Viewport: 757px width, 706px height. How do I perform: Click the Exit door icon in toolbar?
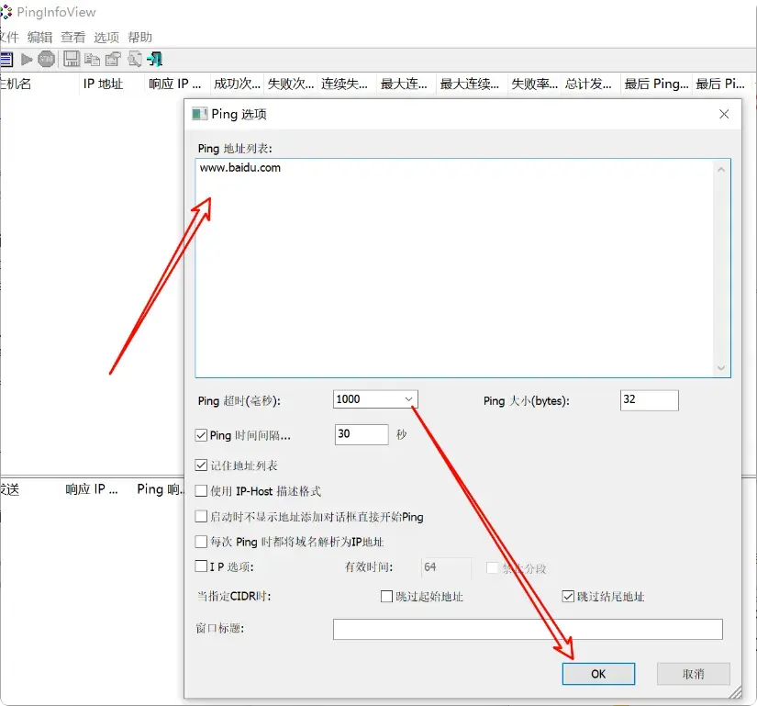coord(155,60)
